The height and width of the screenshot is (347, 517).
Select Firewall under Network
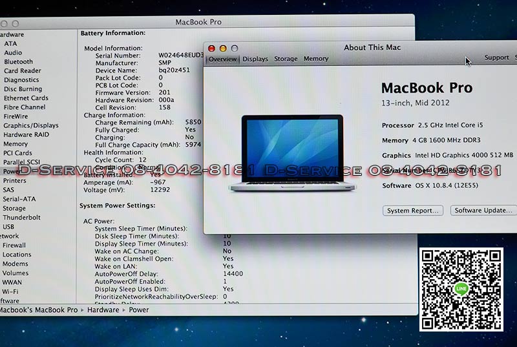[x=14, y=245]
